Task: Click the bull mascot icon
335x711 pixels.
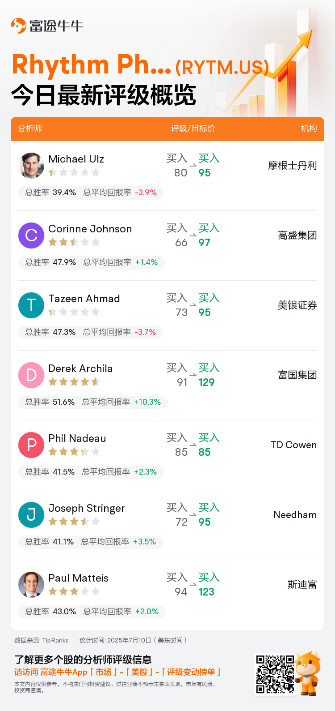Action: click(x=308, y=673)
